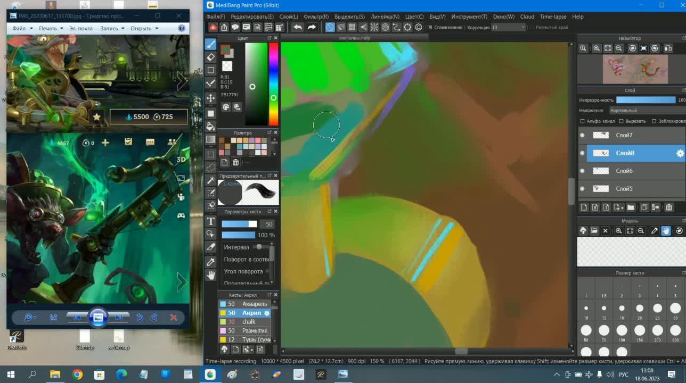This screenshot has height=383, width=686.
Task: Select the Magic Wand tool
Action: coord(211,181)
